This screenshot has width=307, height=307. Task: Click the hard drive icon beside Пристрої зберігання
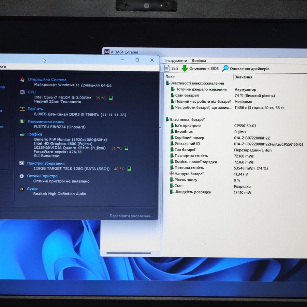coord(22,163)
